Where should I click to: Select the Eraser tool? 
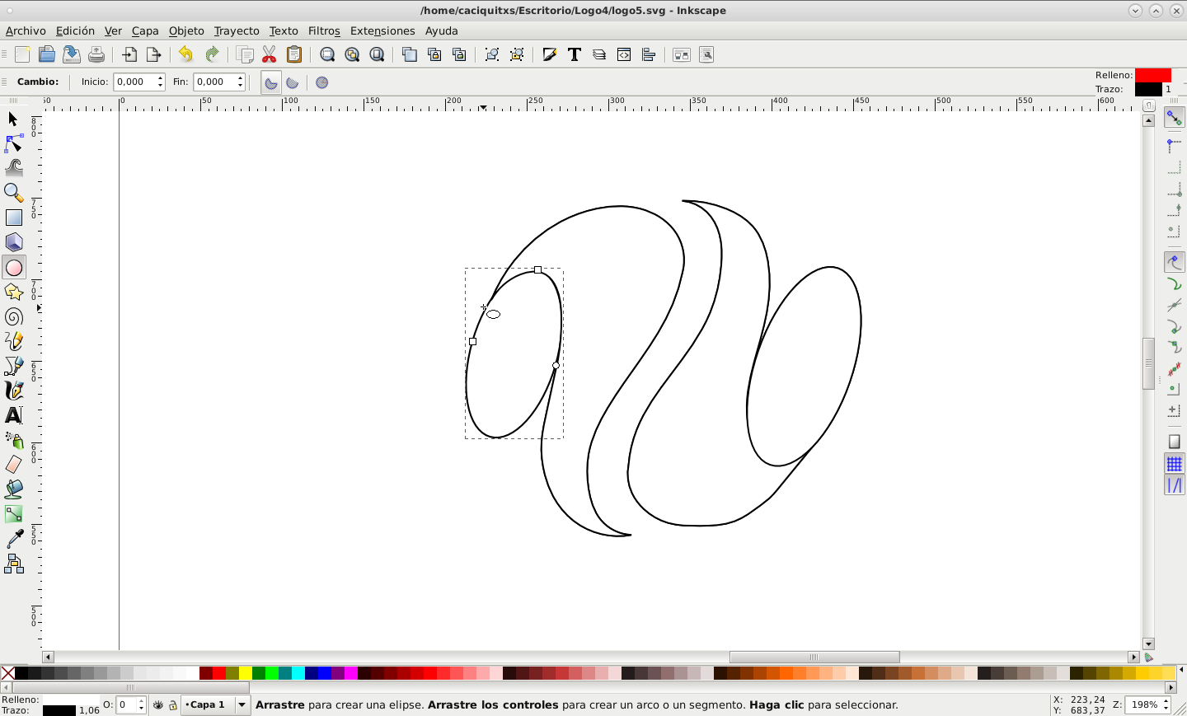[13, 465]
